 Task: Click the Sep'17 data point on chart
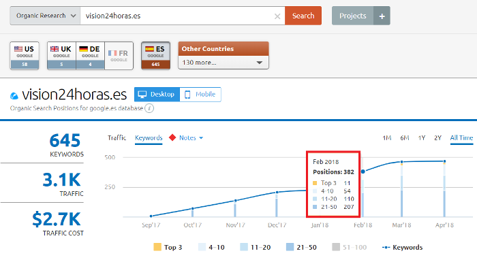pos(151,216)
